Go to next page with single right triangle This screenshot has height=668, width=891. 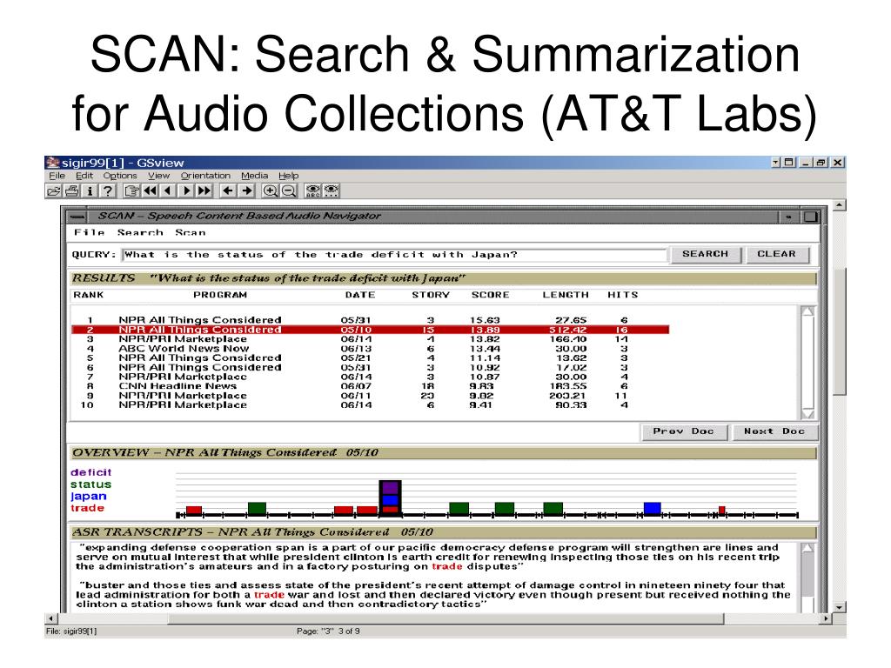click(186, 190)
